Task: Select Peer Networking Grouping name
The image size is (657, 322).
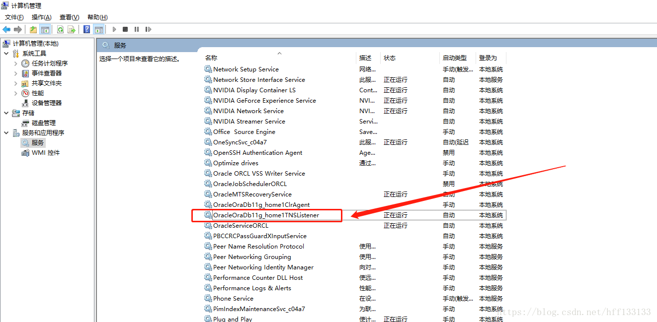Action: click(252, 257)
